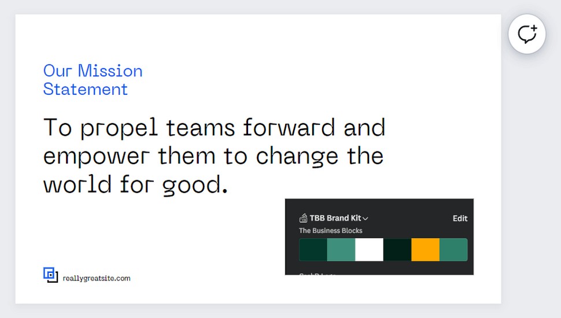Screen dimensions: 561x318
Task: Select the first dark green swatch
Action: [313, 250]
